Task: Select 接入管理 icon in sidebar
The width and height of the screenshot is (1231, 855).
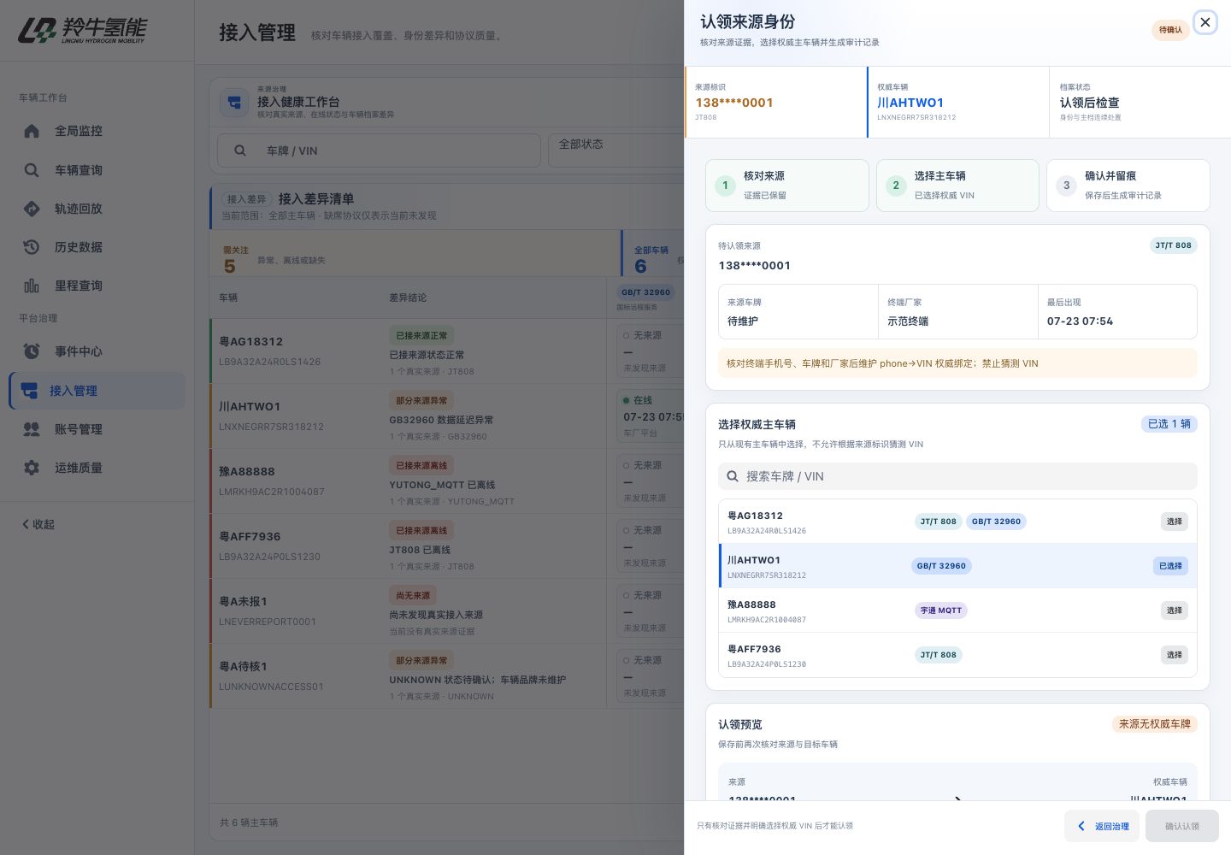Action: pyautogui.click(x=29, y=391)
